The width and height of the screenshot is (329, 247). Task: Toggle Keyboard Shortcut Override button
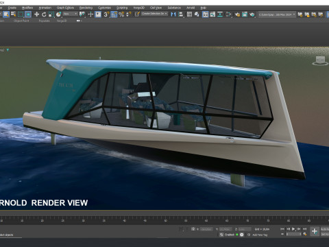[x=98, y=14]
